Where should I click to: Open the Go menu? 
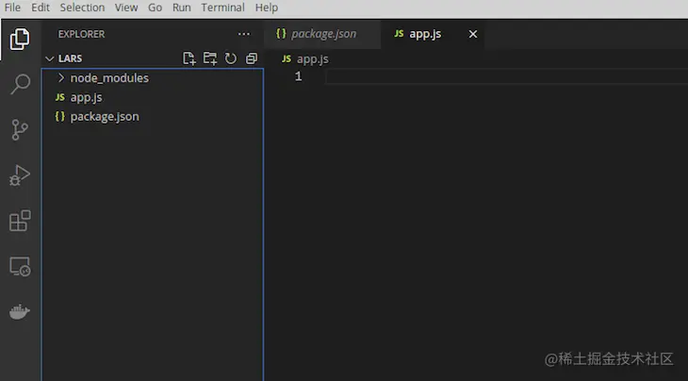155,8
